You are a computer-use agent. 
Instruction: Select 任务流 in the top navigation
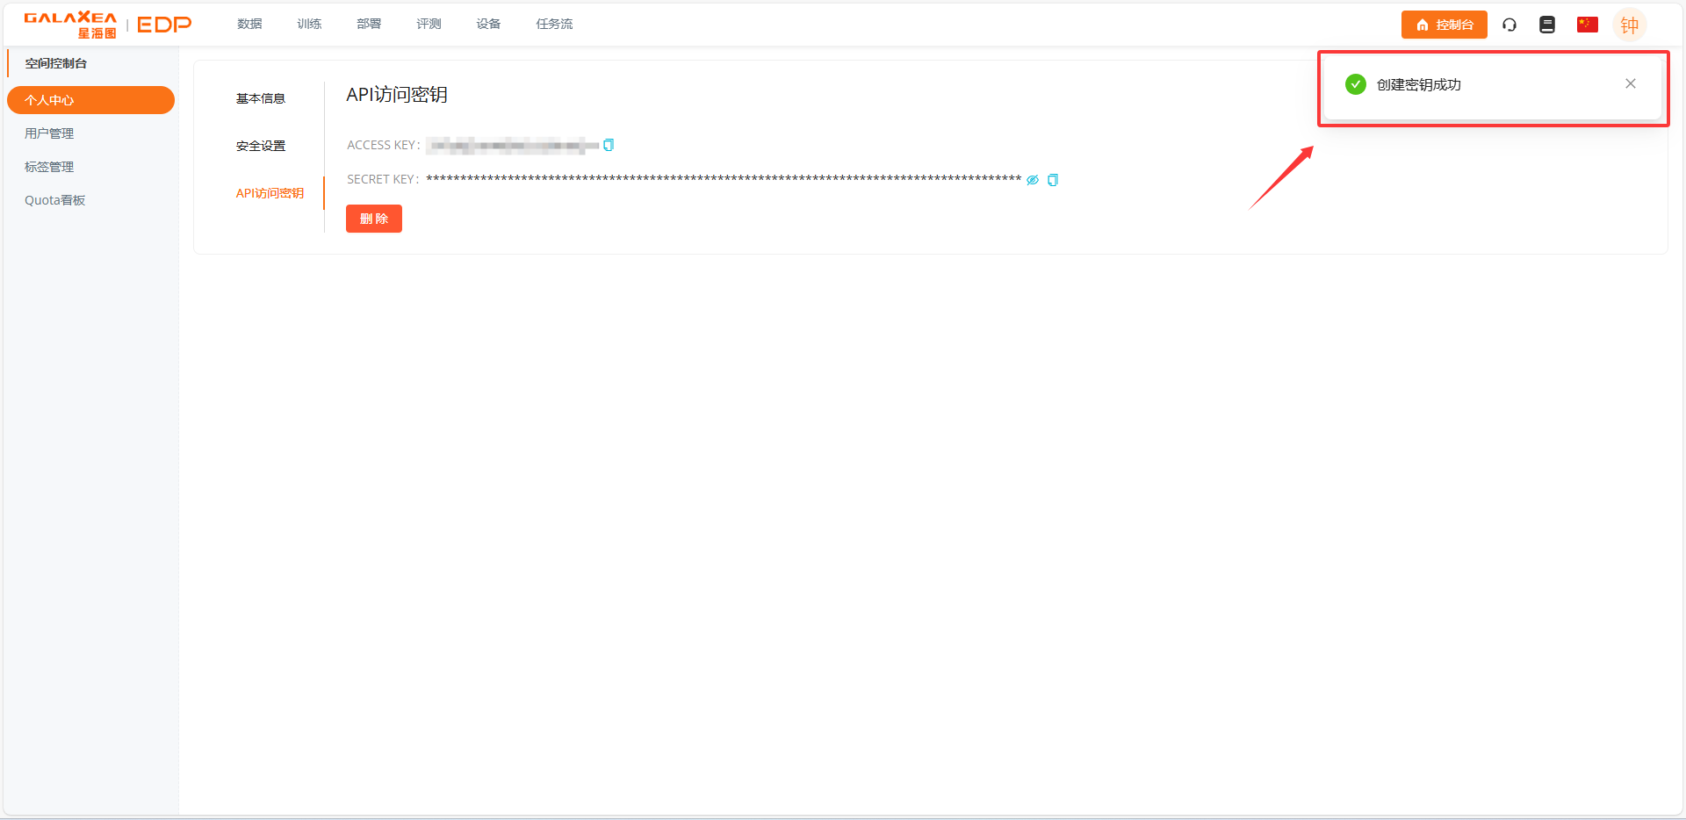tap(554, 25)
